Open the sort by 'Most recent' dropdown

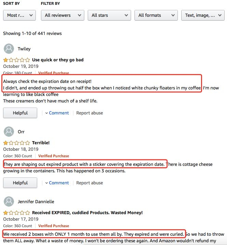[x=19, y=15]
